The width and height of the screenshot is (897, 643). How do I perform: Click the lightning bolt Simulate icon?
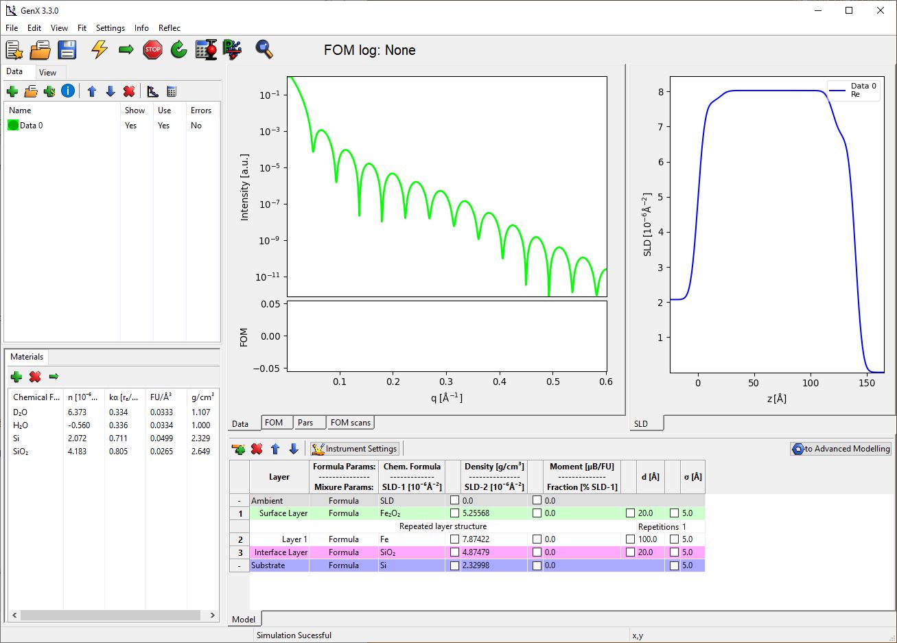click(100, 49)
